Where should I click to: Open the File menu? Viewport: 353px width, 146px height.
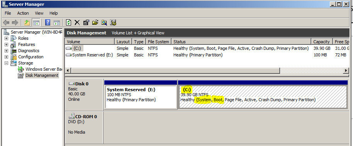(x=8, y=13)
